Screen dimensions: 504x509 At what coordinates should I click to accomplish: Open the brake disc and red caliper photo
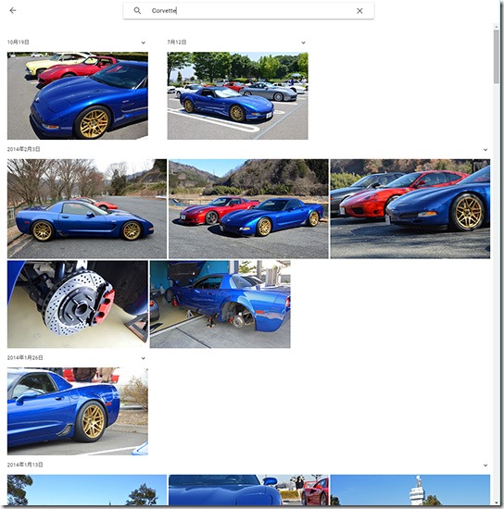click(78, 304)
